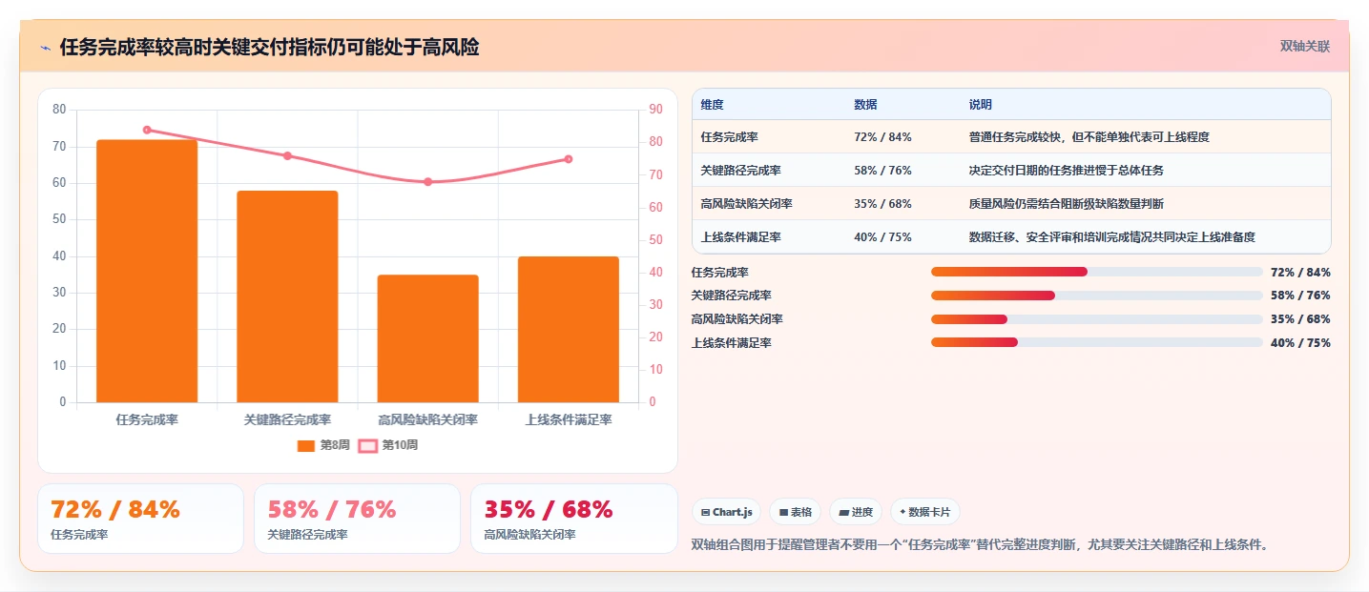Click the 上线条件满足率 x-axis label under chart
The width and height of the screenshot is (1369, 592).
pos(569,419)
